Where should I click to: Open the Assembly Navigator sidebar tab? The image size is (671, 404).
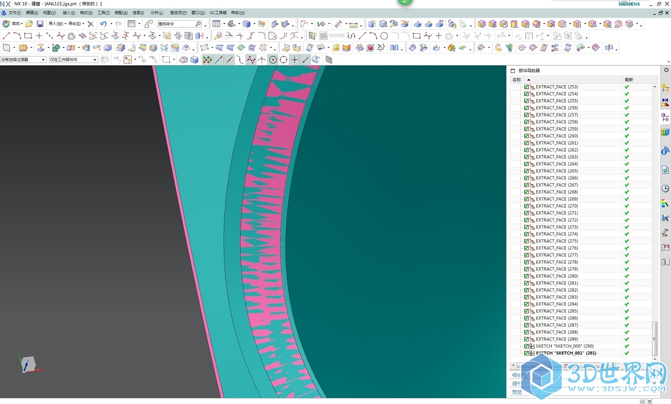pos(665,87)
